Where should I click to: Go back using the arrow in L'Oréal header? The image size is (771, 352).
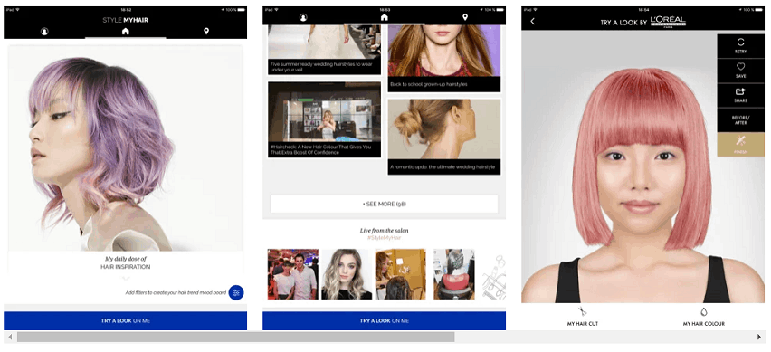click(532, 22)
